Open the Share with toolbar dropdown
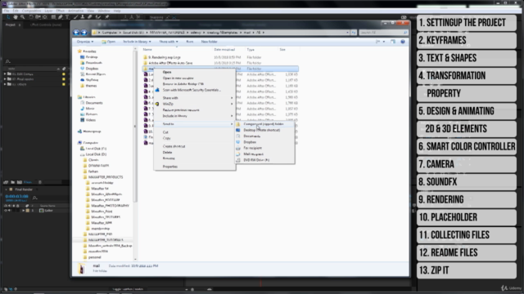 click(x=169, y=42)
